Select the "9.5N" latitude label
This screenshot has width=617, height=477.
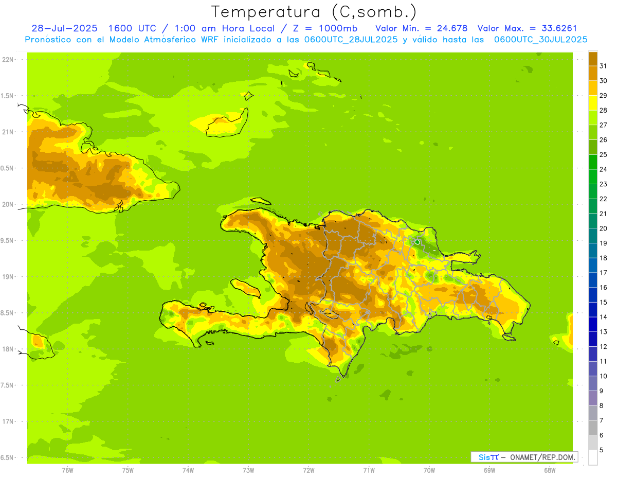(x=7, y=240)
